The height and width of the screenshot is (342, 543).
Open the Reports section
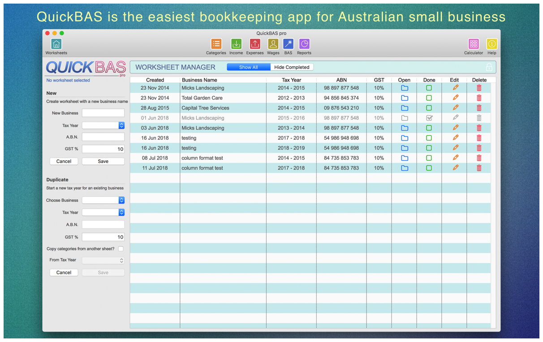(304, 45)
